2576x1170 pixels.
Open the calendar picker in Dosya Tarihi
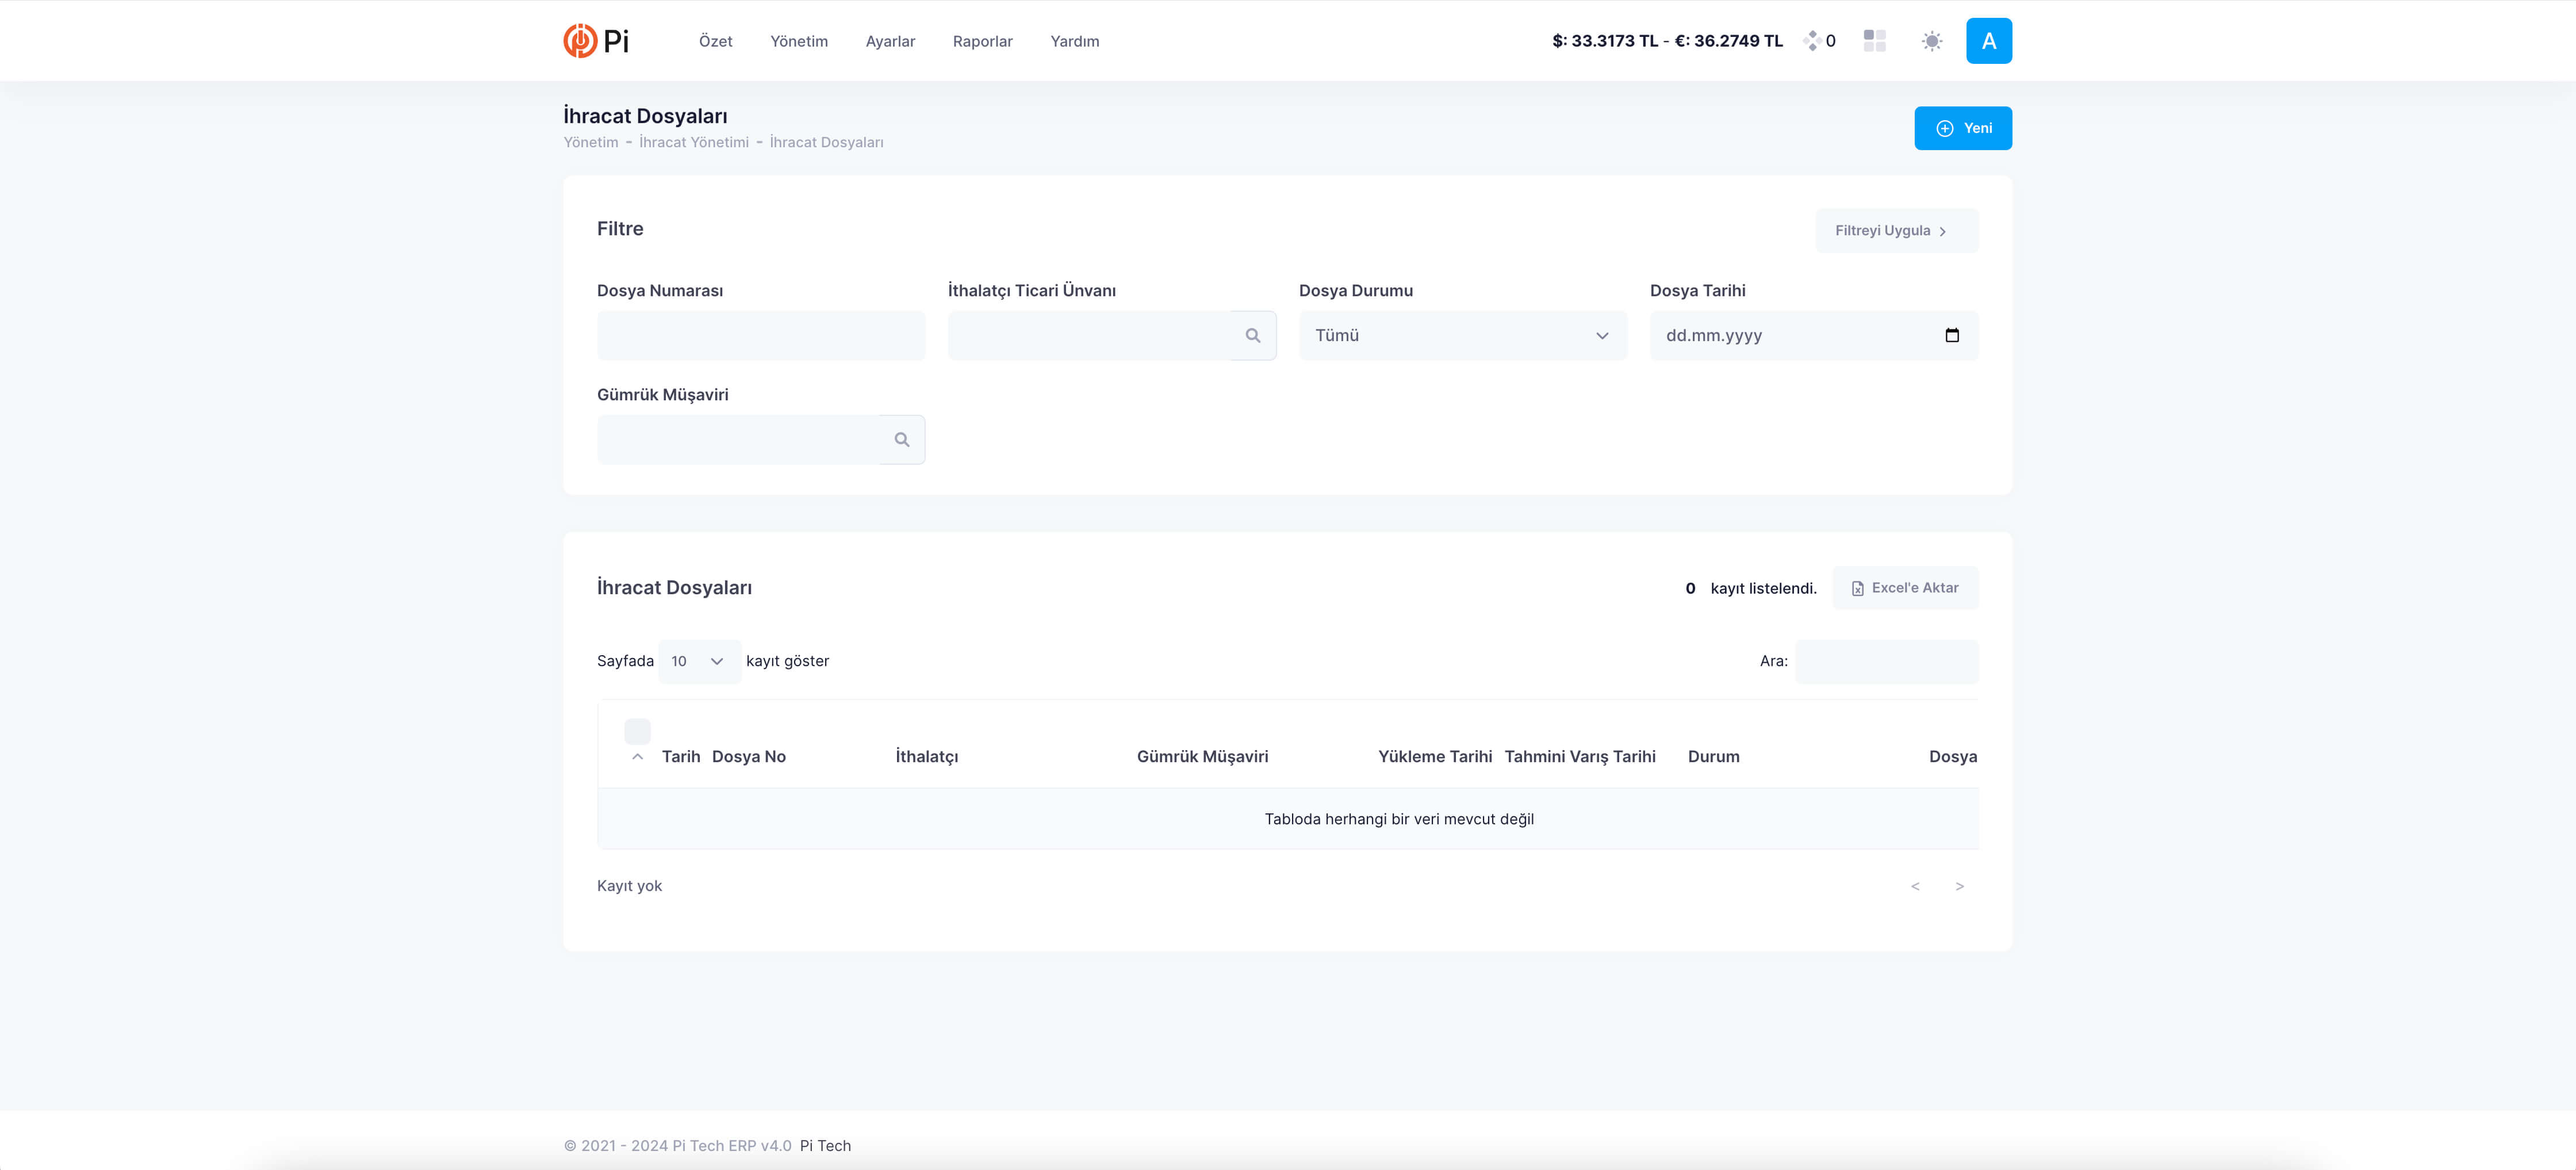point(1951,335)
